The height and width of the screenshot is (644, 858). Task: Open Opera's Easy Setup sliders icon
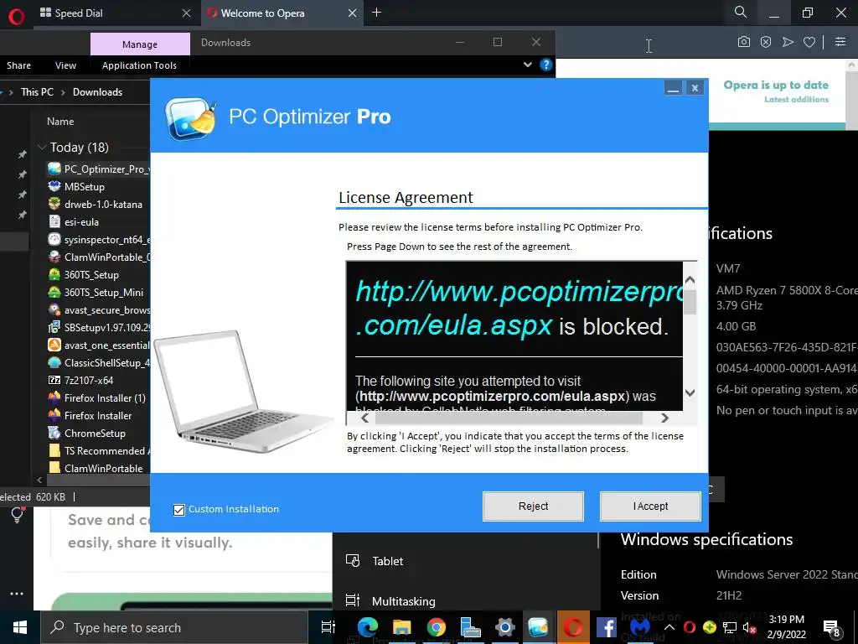(x=840, y=42)
